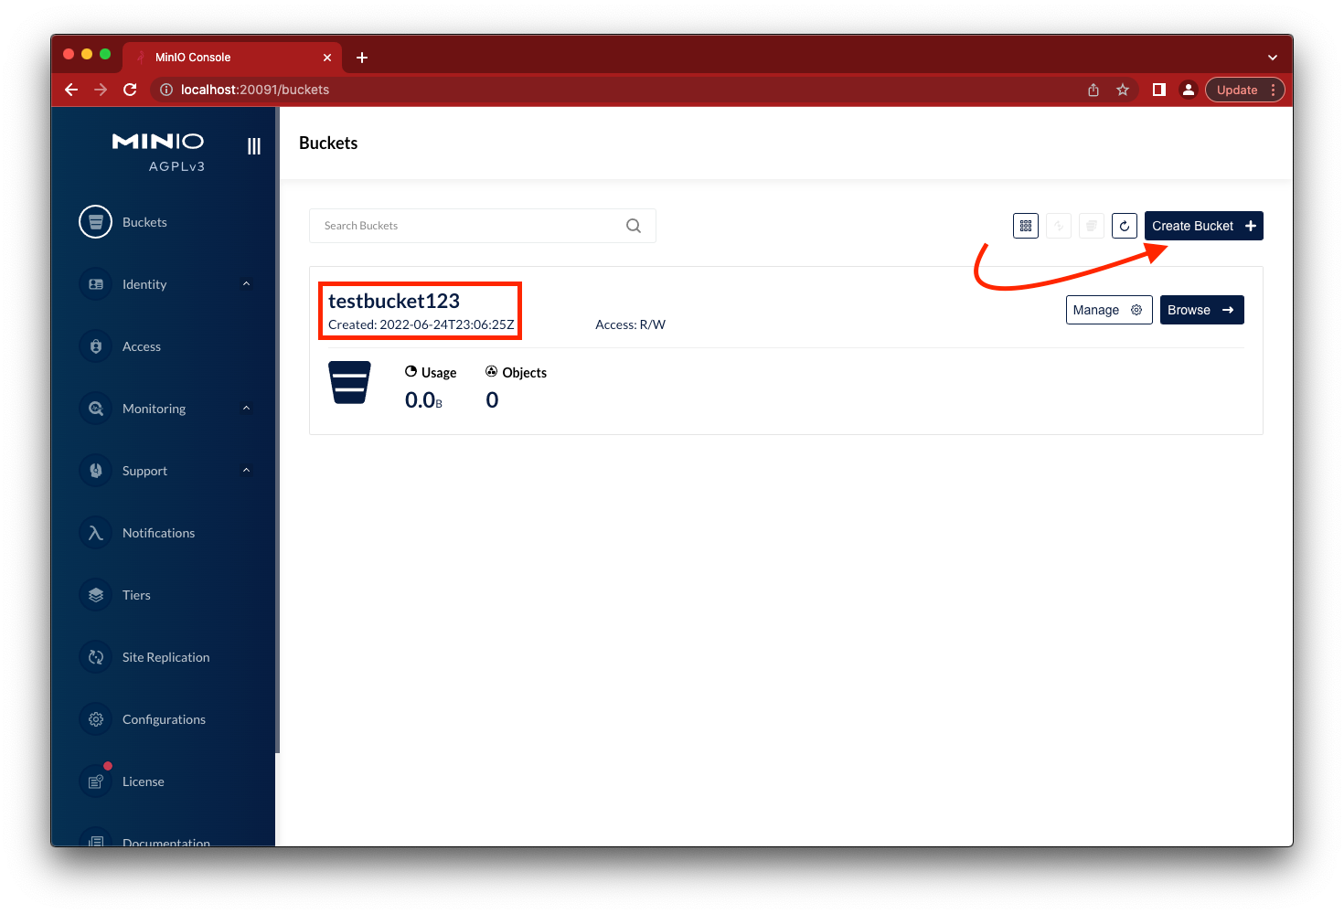Collapse the sidebar with hamburger icon
The height and width of the screenshot is (914, 1344).
click(x=254, y=146)
